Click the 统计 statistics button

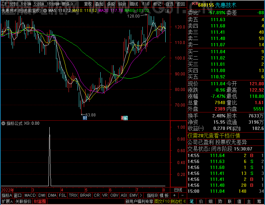[122, 4]
